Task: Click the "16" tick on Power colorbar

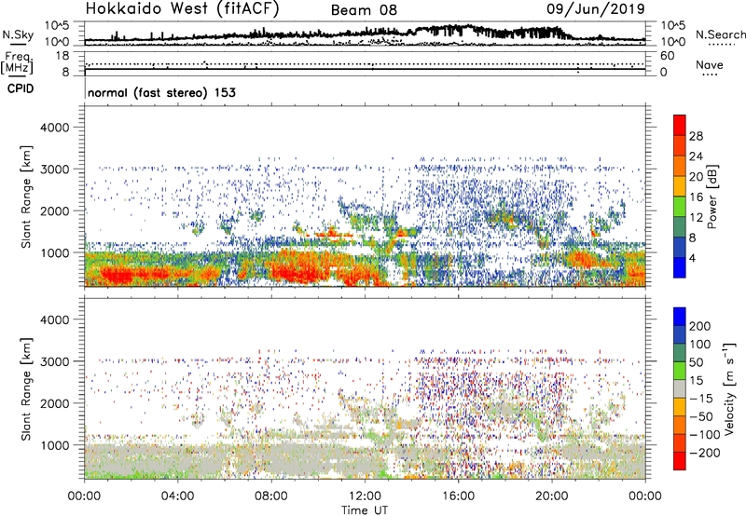Action: click(696, 197)
